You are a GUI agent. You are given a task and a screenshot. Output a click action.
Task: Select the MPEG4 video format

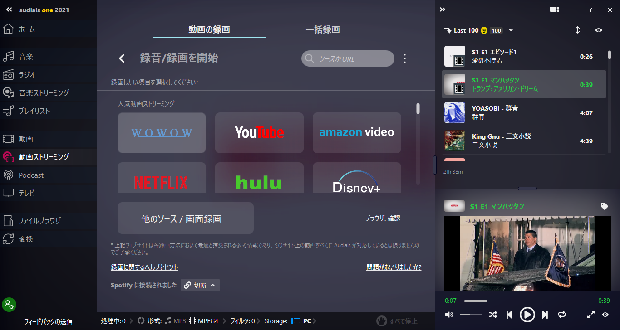point(204,321)
